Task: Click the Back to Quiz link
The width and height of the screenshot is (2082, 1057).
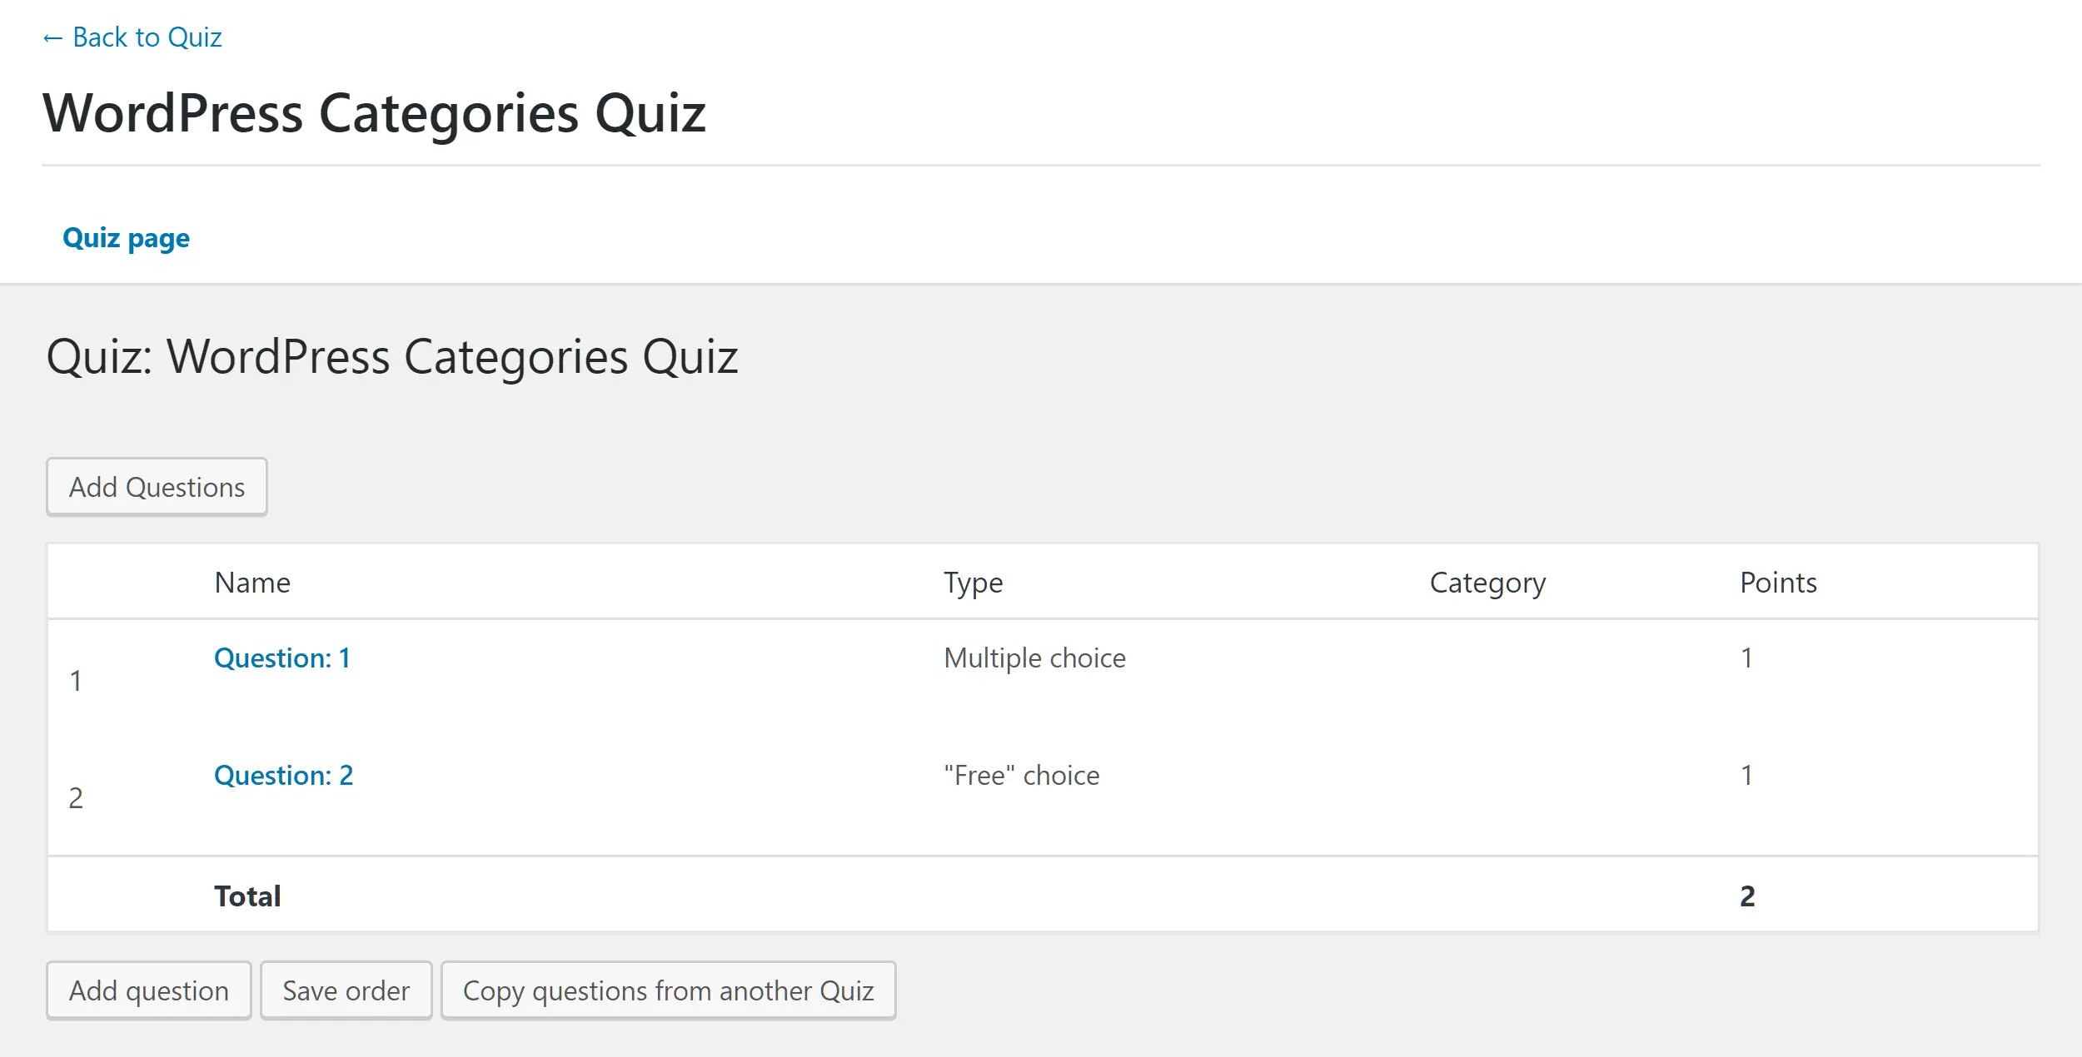Action: point(132,37)
